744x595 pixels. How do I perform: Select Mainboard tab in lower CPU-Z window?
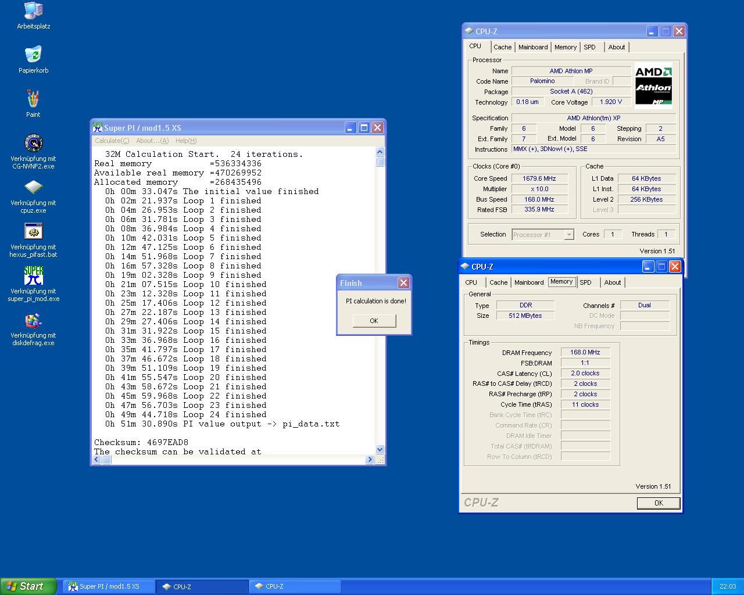click(529, 282)
